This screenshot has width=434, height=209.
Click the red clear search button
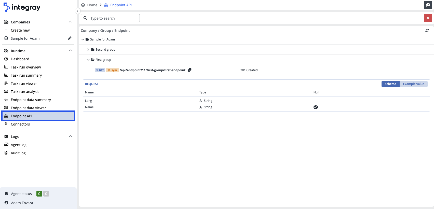point(428,18)
